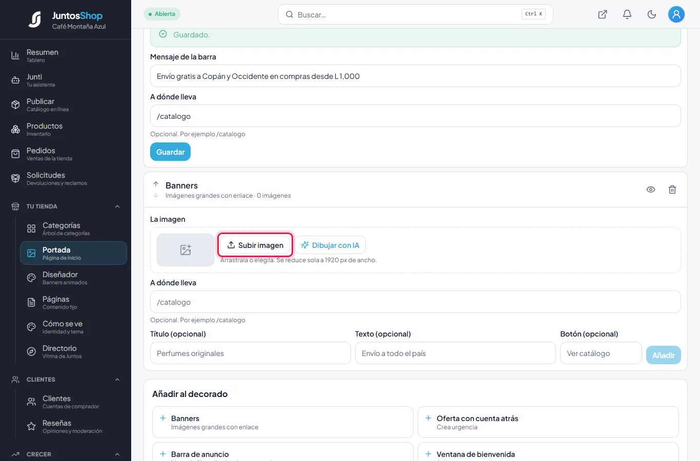Screen dimensions: 700x461
Task: Click the Abierta store status badge
Action: click(162, 14)
